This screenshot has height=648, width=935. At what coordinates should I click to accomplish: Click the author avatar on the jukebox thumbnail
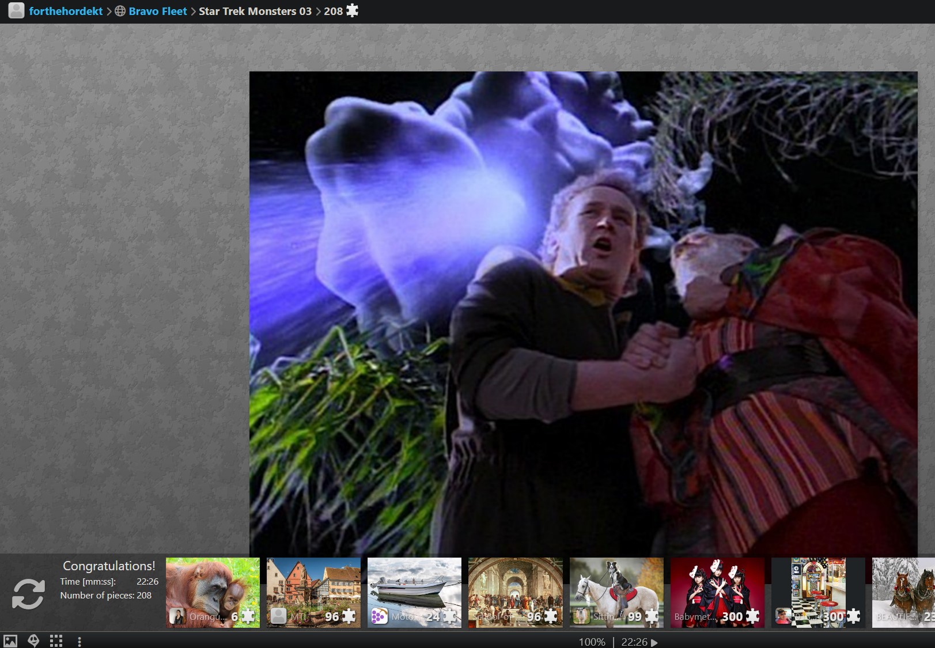click(783, 616)
